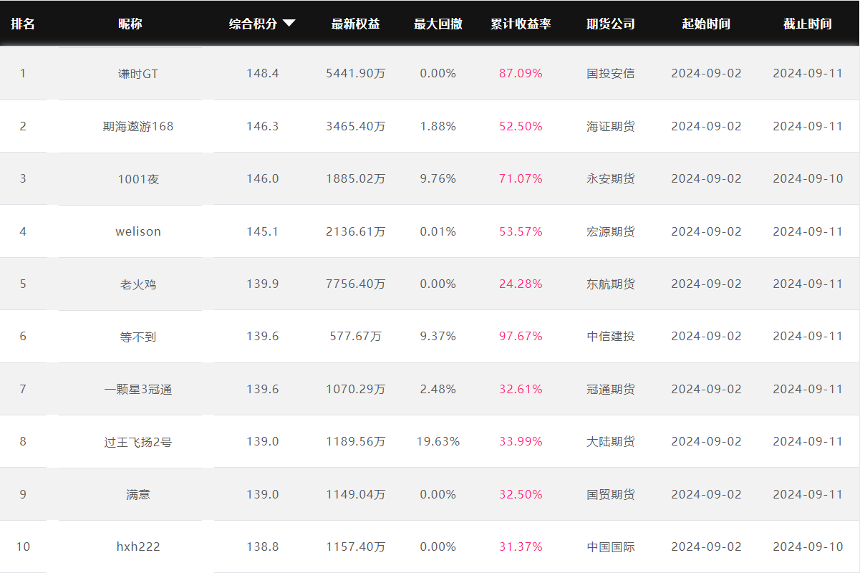Select score 145.1

(x=263, y=231)
